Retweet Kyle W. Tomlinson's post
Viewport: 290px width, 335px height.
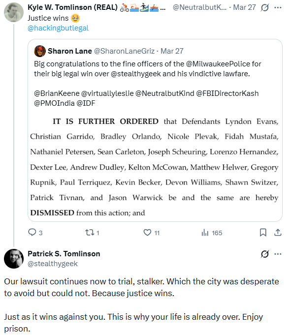pos(92,233)
